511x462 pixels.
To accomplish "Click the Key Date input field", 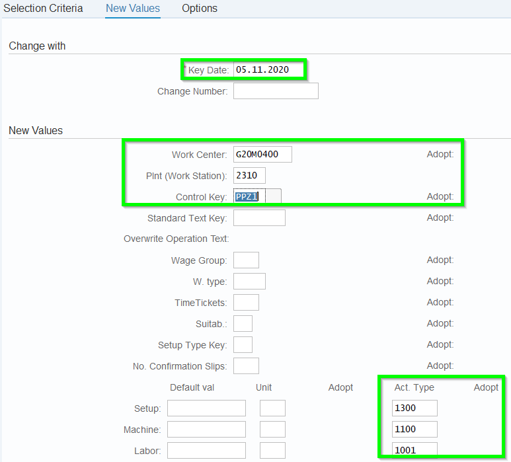I will tap(268, 69).
